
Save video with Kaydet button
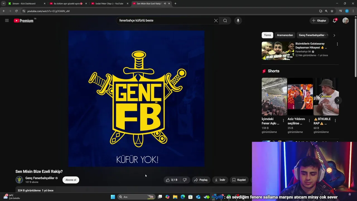(239, 180)
